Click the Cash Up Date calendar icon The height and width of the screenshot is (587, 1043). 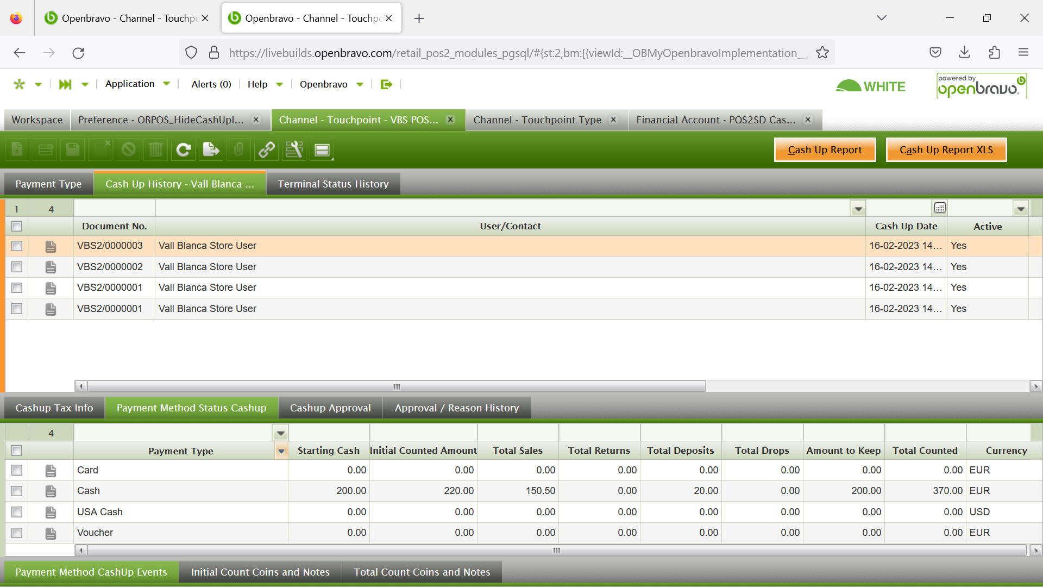(940, 208)
